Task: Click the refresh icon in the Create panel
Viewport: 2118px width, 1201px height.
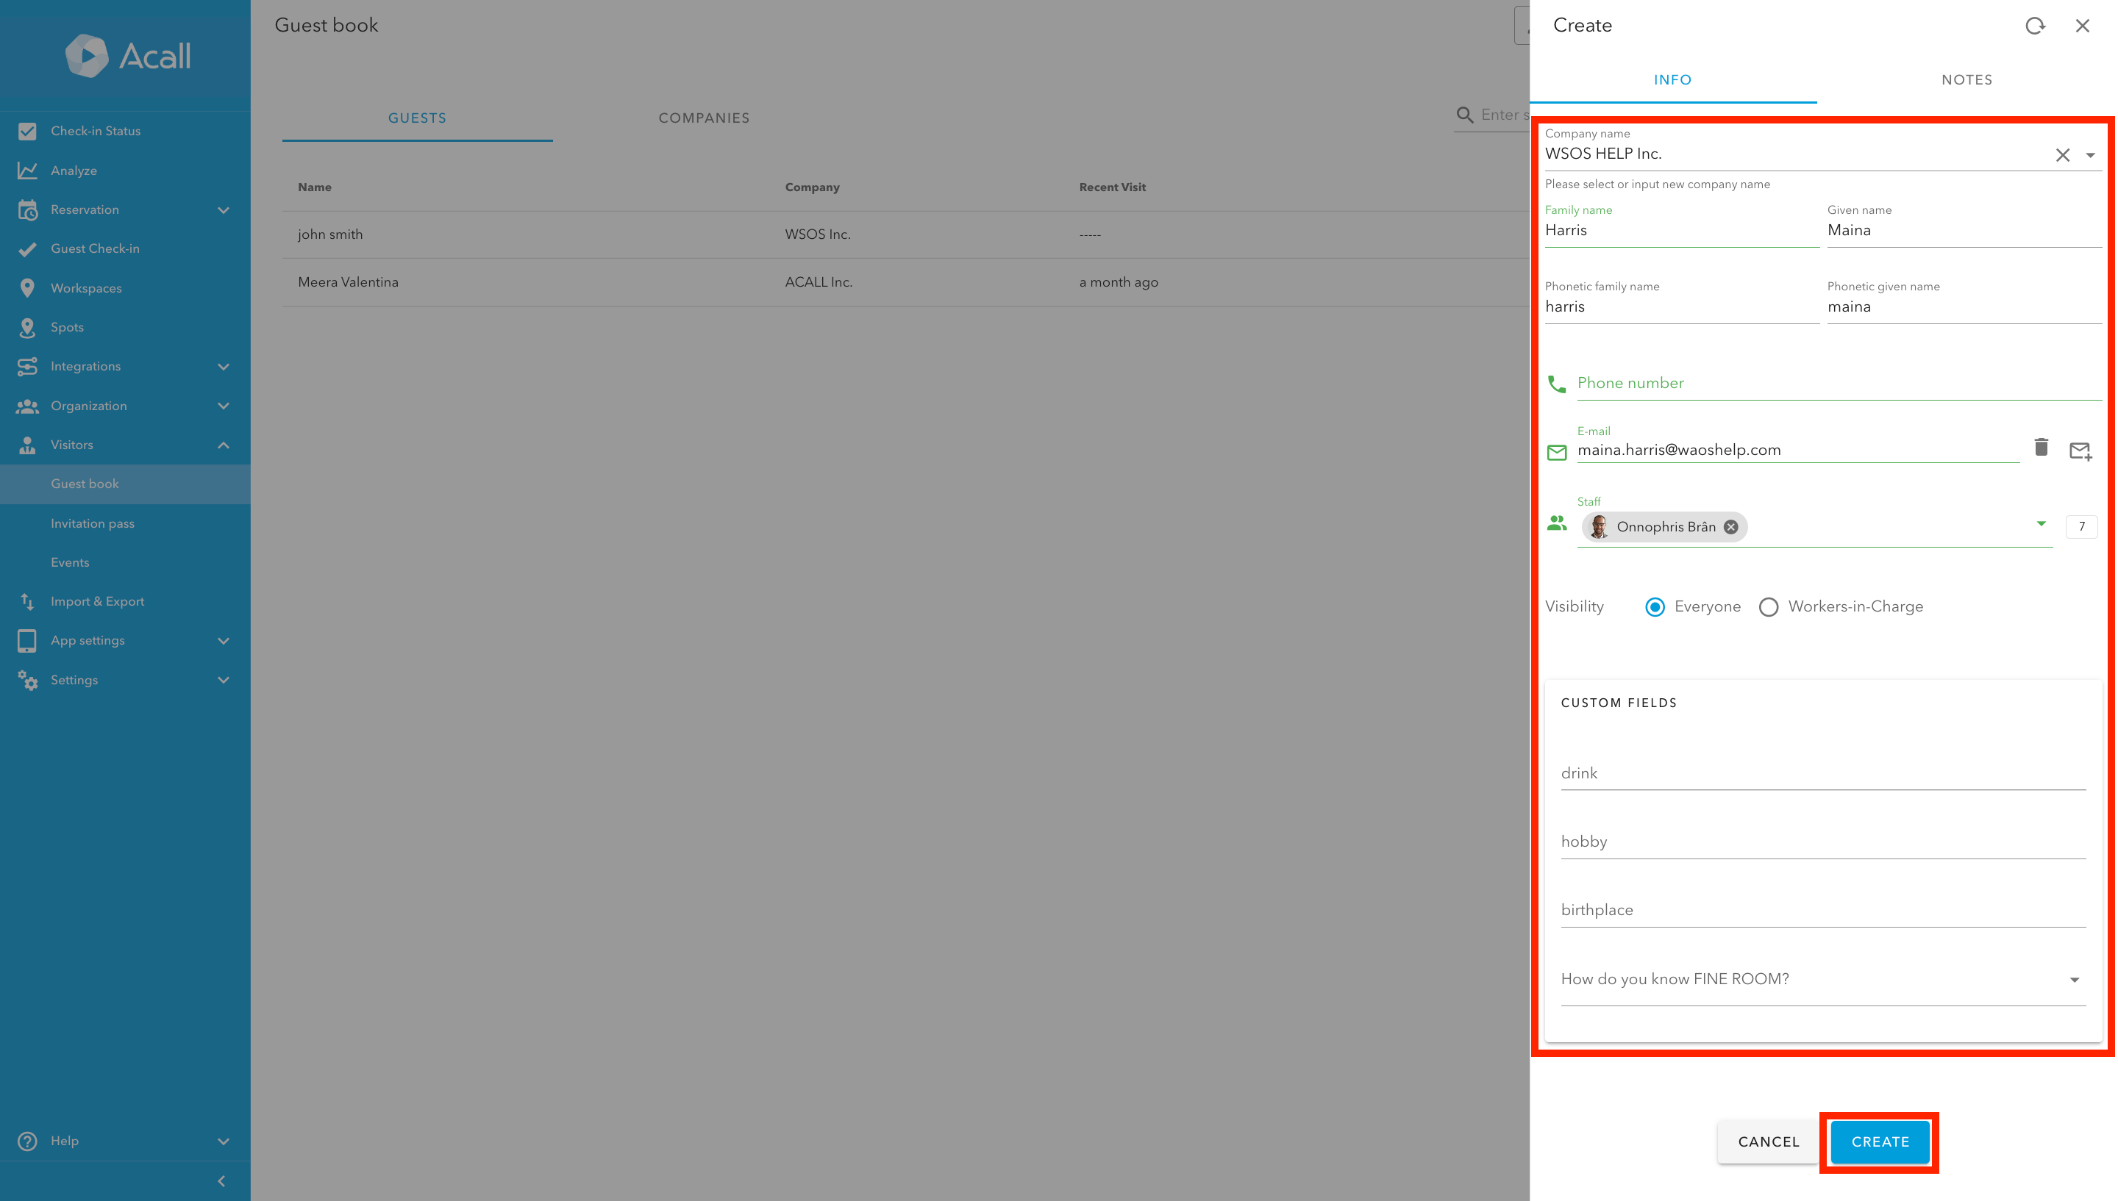Action: pos(2035,26)
